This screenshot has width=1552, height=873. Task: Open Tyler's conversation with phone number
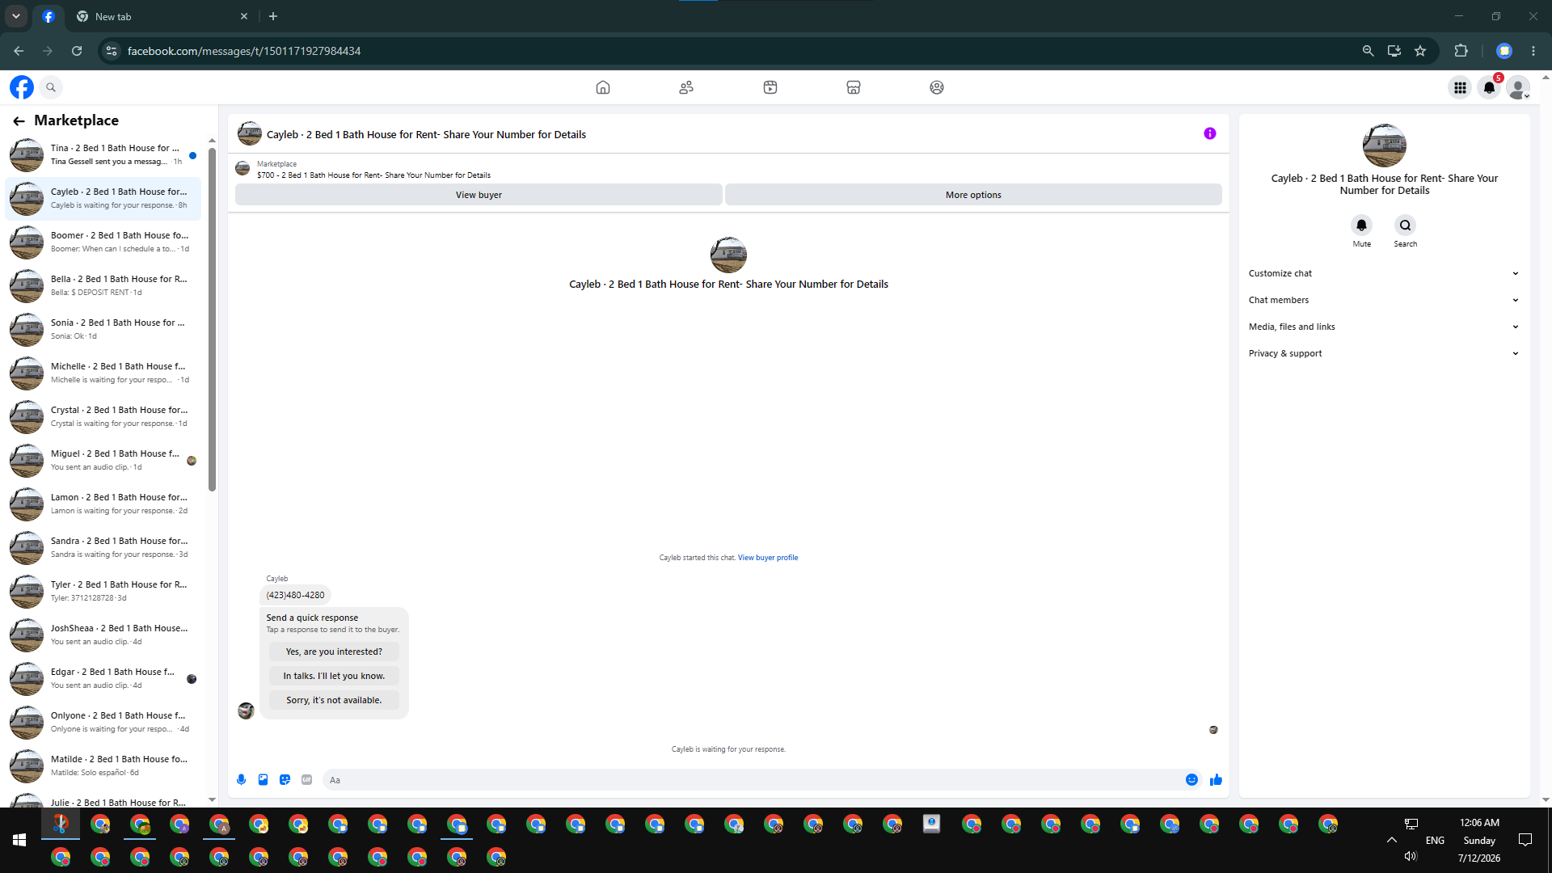coord(103,591)
